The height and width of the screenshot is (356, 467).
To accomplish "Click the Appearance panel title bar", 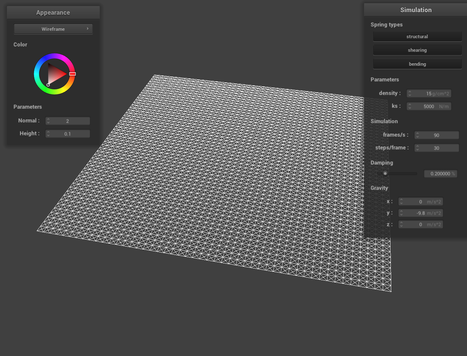I will pyautogui.click(x=53, y=12).
